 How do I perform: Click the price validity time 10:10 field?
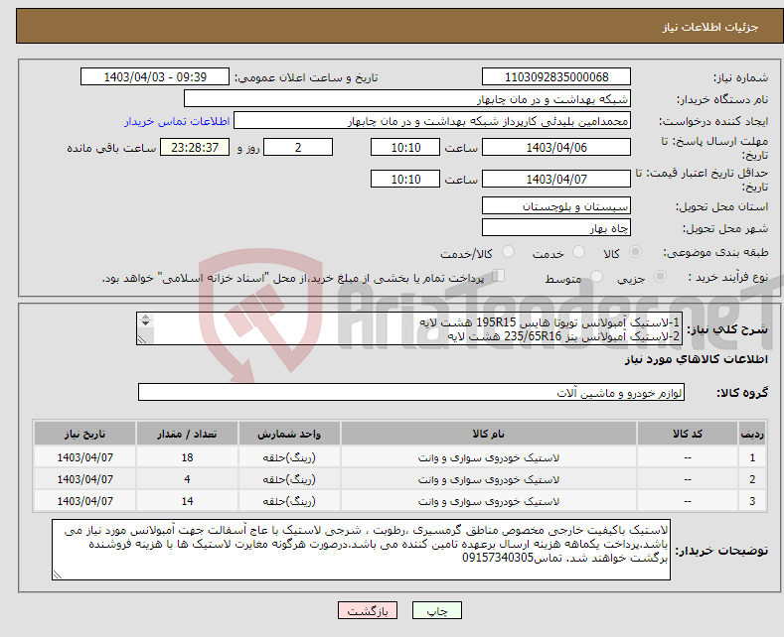pyautogui.click(x=405, y=179)
